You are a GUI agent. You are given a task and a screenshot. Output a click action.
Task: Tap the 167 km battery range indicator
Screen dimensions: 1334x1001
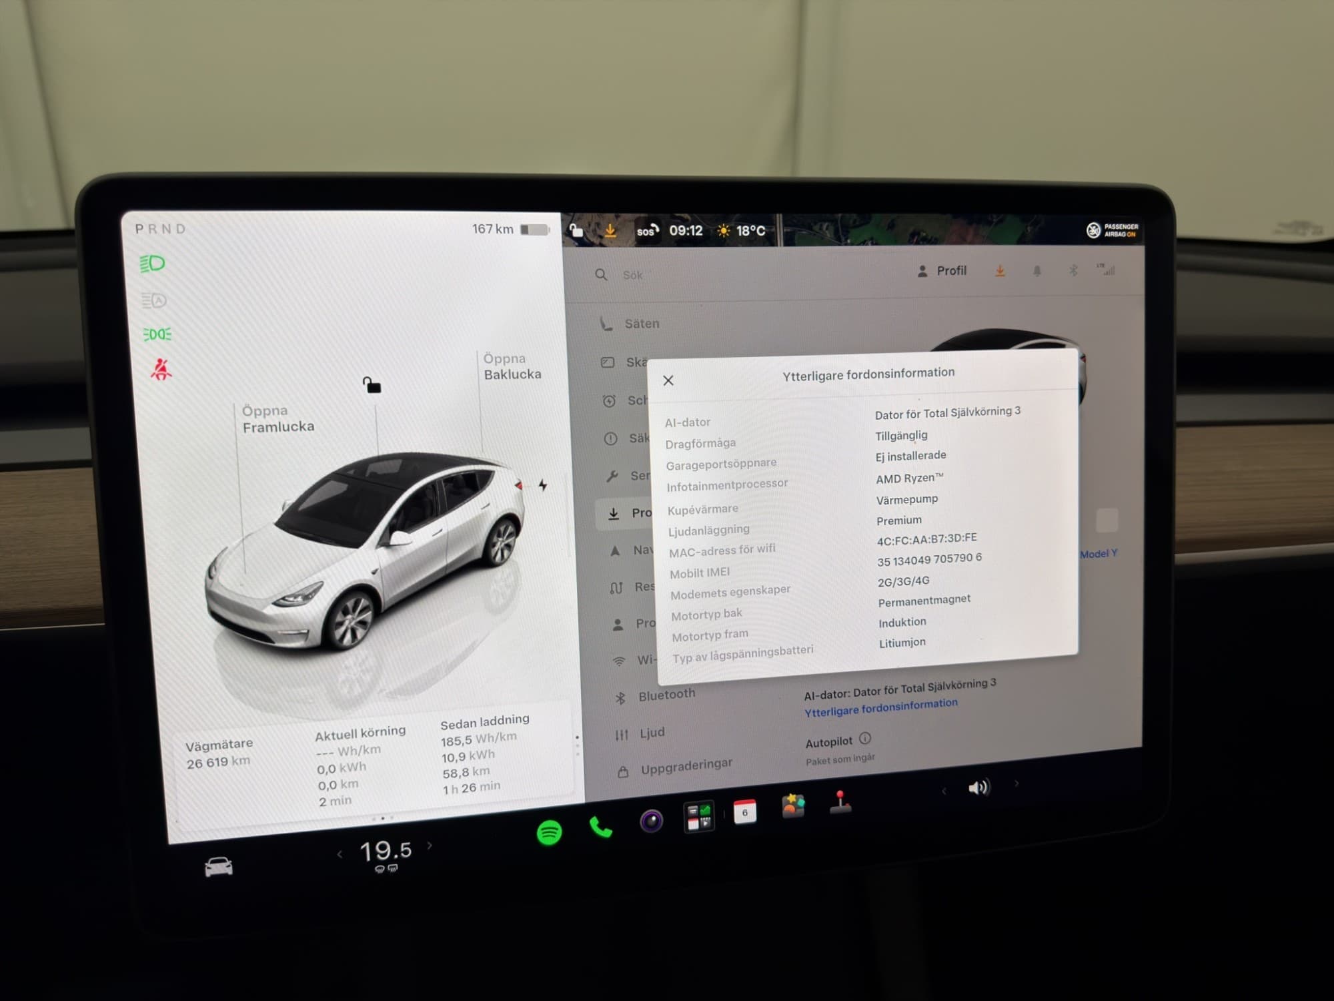511,229
